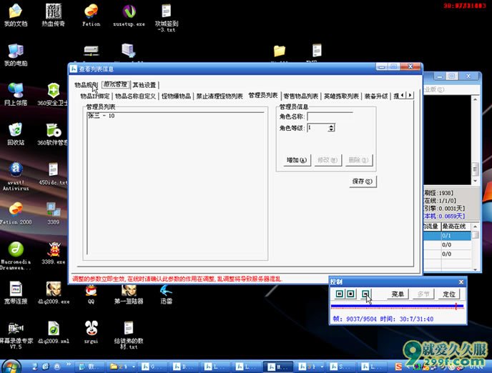Expand quick launch chevron on taskbar

pos(68,364)
